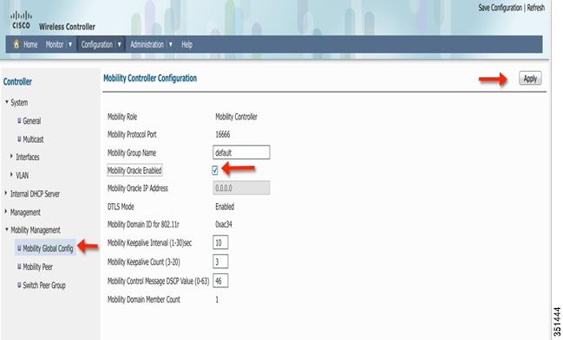Click bullet icon beside General
The height and width of the screenshot is (340, 563).
coord(19,120)
